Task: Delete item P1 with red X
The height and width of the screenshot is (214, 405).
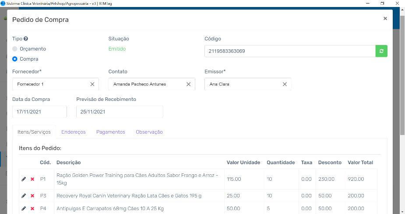Action: (x=32, y=179)
